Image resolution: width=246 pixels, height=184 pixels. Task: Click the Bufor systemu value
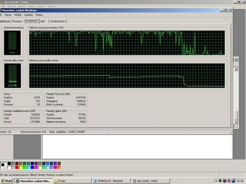tap(81, 105)
